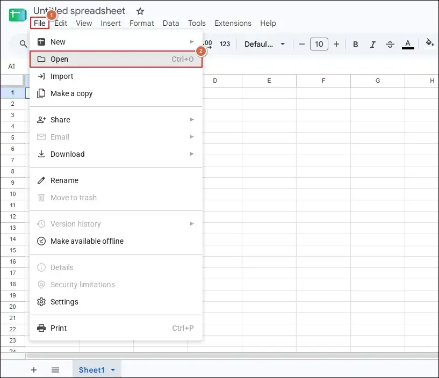The width and height of the screenshot is (439, 378).
Task: Click the font size field showing 10
Action: coord(319,44)
